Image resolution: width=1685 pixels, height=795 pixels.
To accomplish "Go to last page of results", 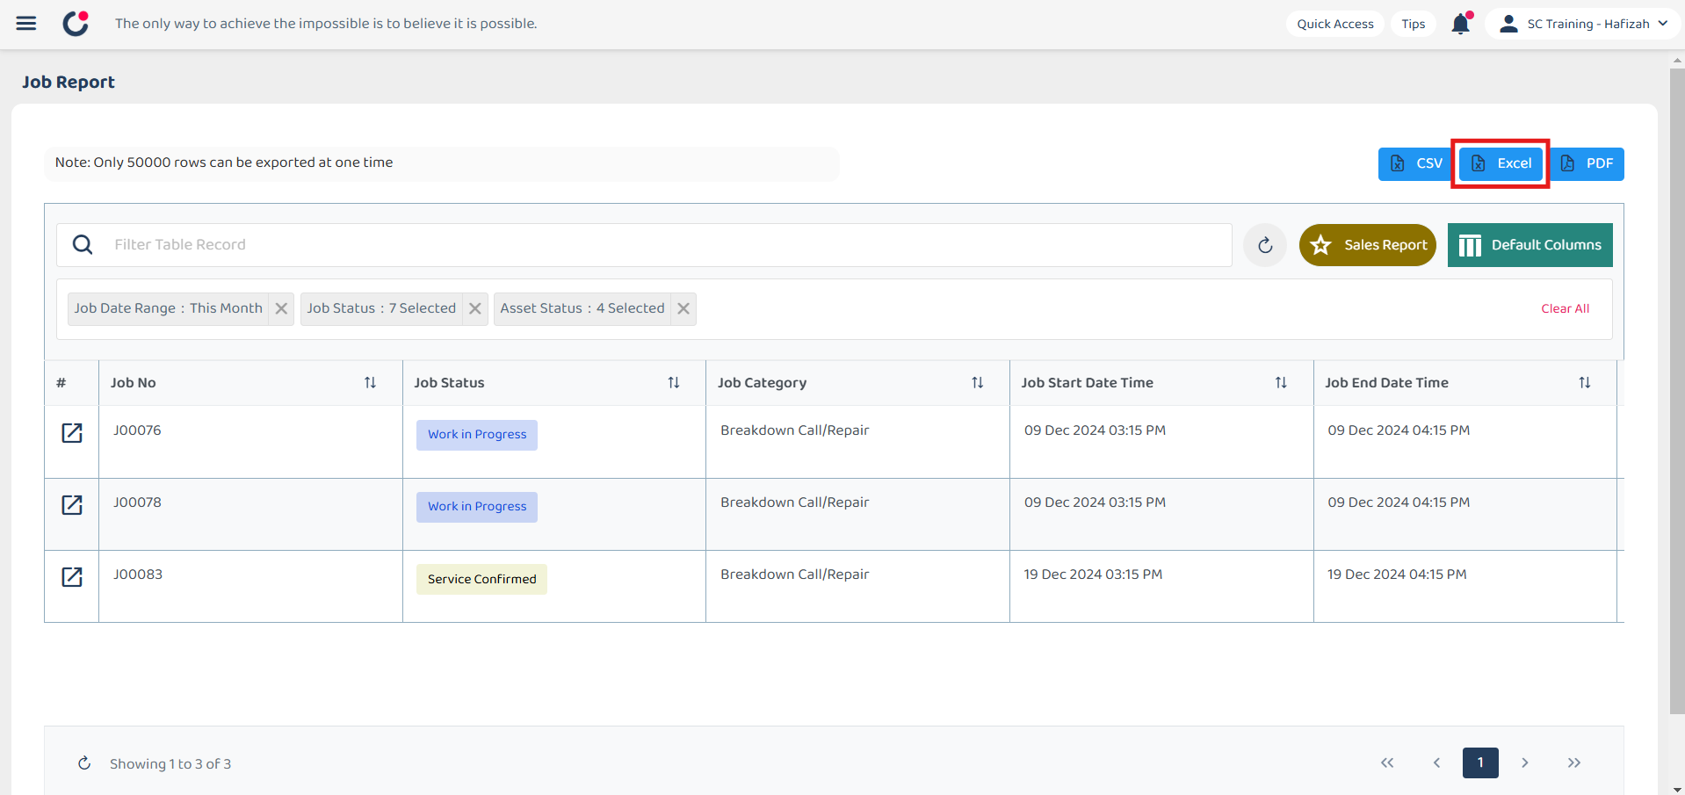I will coord(1574,762).
